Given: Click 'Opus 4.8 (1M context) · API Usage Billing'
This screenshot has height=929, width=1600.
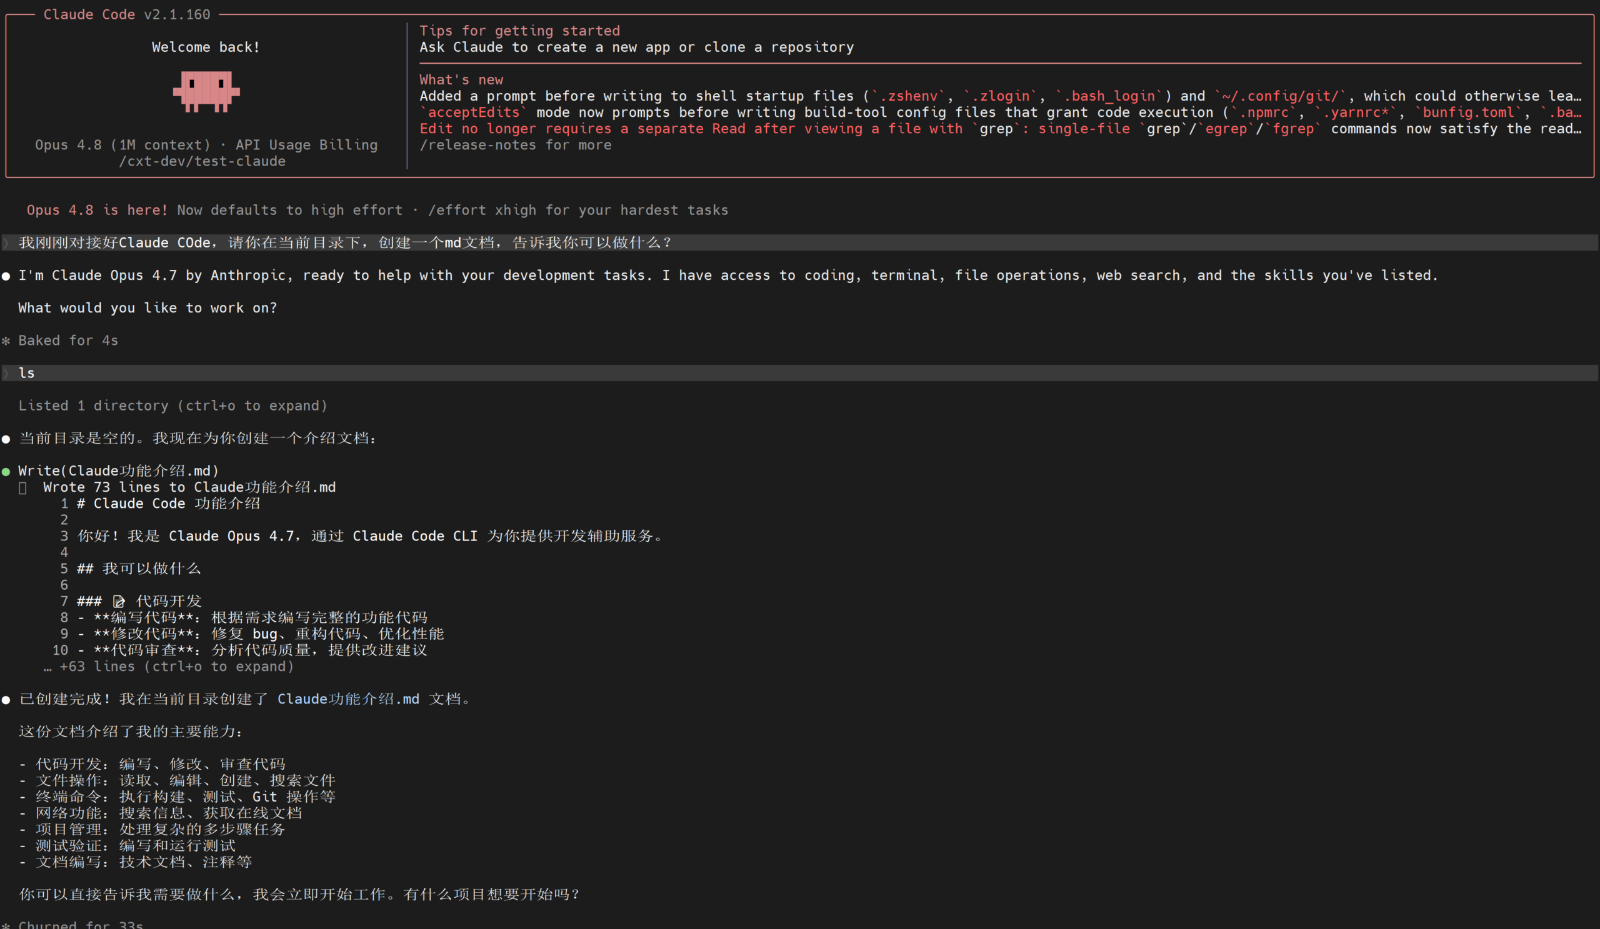Looking at the screenshot, I should tap(206, 145).
